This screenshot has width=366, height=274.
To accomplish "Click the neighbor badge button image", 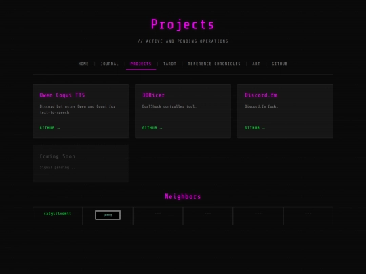I will (x=108, y=215).
